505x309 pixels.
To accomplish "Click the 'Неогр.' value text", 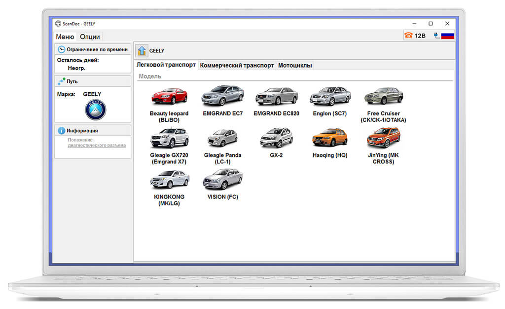I will 76,68.
